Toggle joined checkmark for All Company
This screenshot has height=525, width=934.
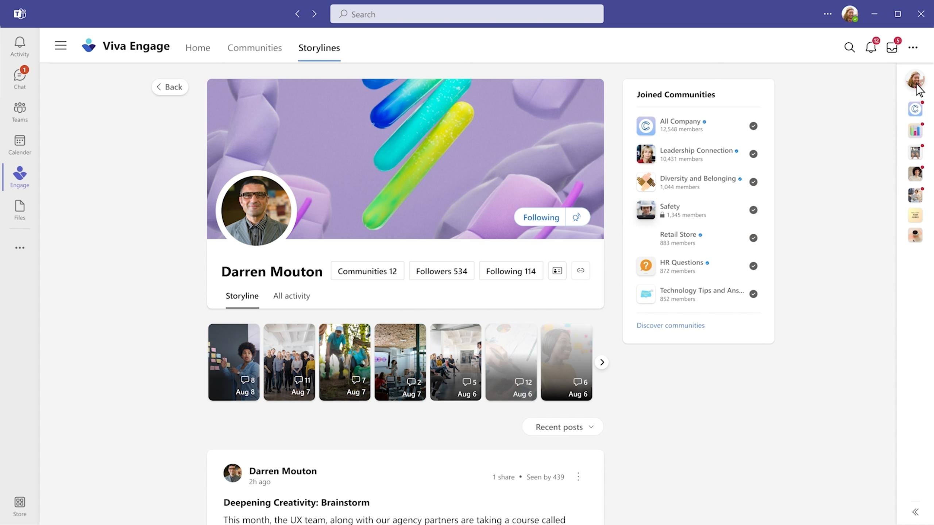[x=753, y=126]
